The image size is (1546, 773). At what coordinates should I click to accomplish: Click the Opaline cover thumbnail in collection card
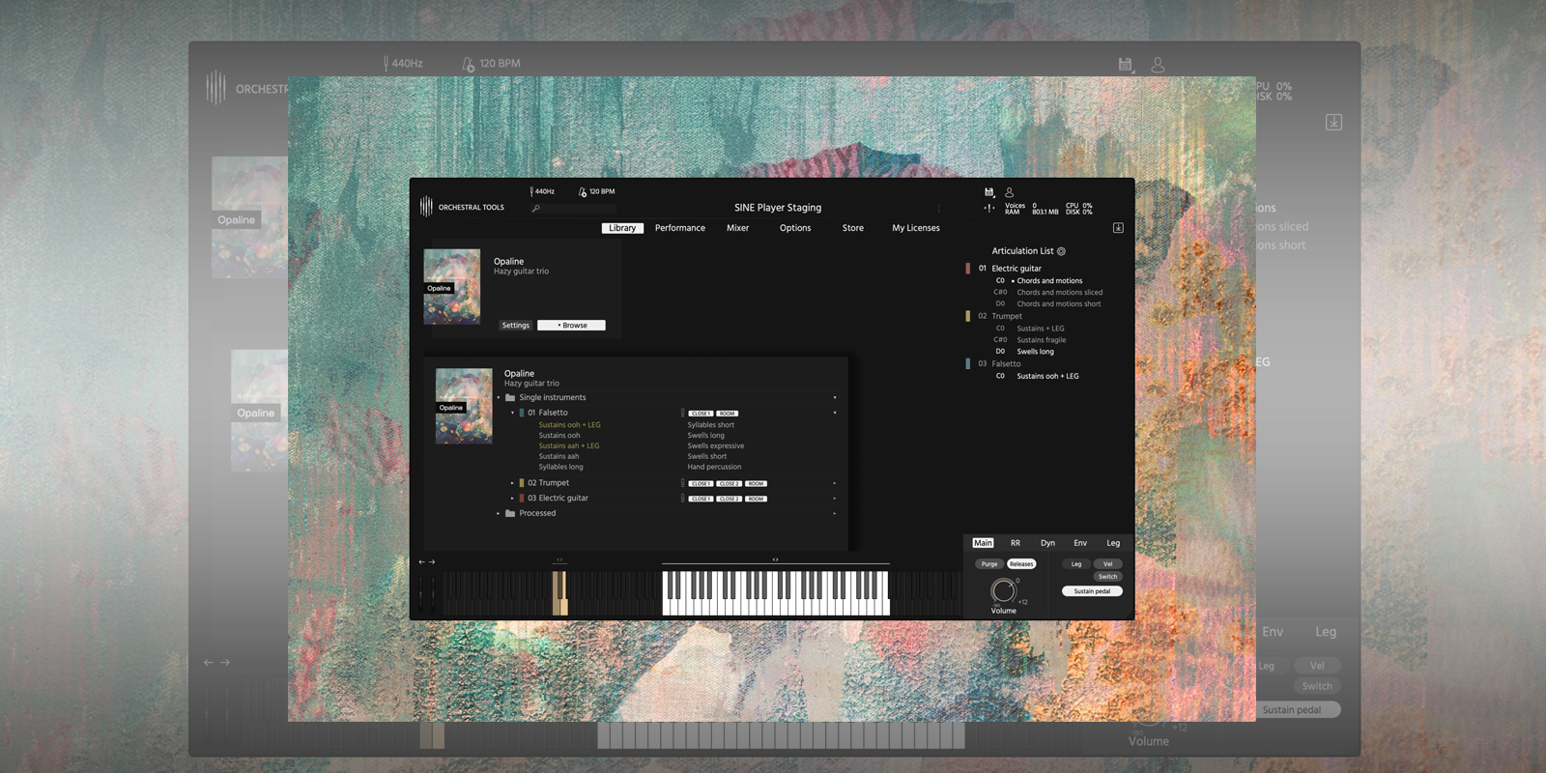(x=452, y=287)
